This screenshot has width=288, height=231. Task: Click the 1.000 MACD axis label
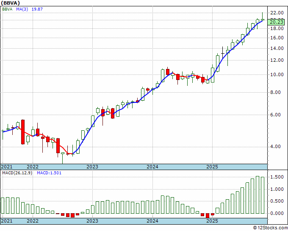[x=277, y=190]
